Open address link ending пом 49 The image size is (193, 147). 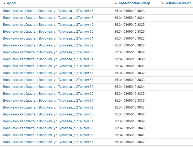(48, 25)
